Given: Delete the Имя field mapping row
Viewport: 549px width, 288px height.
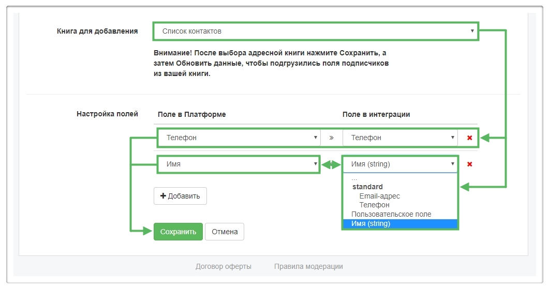Looking at the screenshot, I should coord(470,164).
